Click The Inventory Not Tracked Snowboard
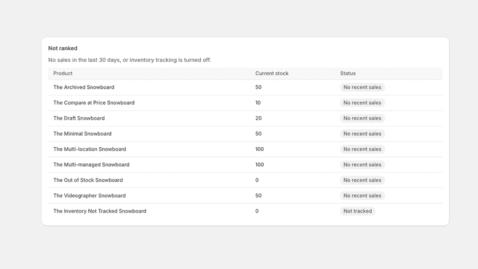This screenshot has height=269, width=478. (x=100, y=211)
